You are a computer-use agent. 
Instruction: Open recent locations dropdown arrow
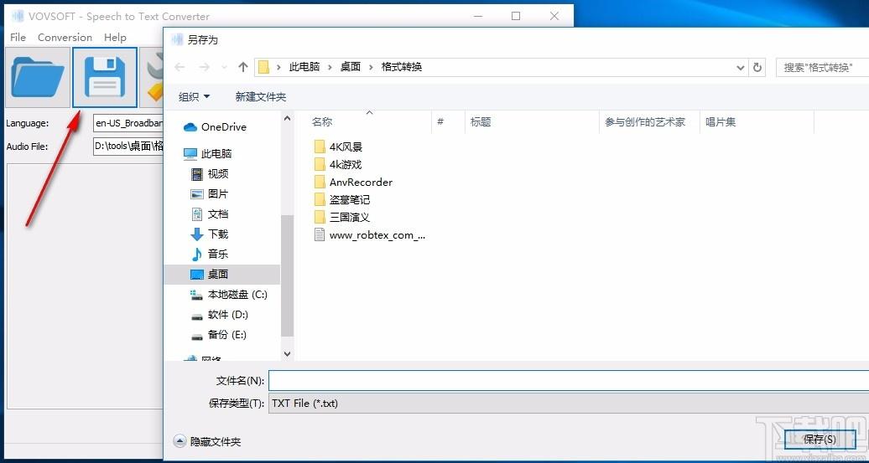click(x=224, y=67)
